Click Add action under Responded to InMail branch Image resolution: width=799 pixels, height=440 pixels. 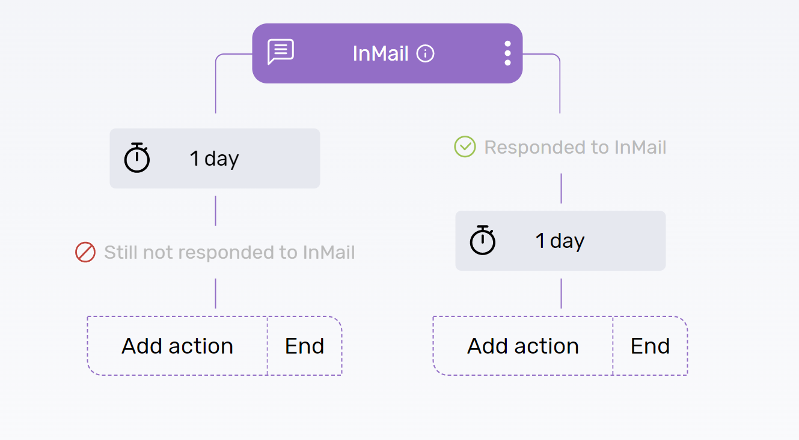click(x=523, y=346)
